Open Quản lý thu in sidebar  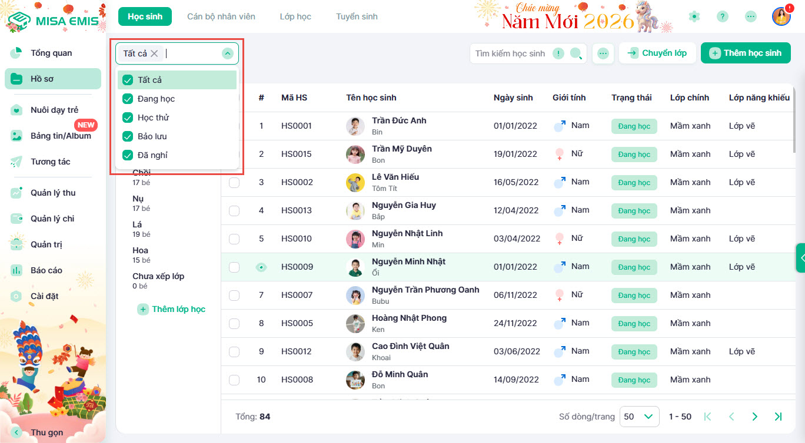coord(53,193)
